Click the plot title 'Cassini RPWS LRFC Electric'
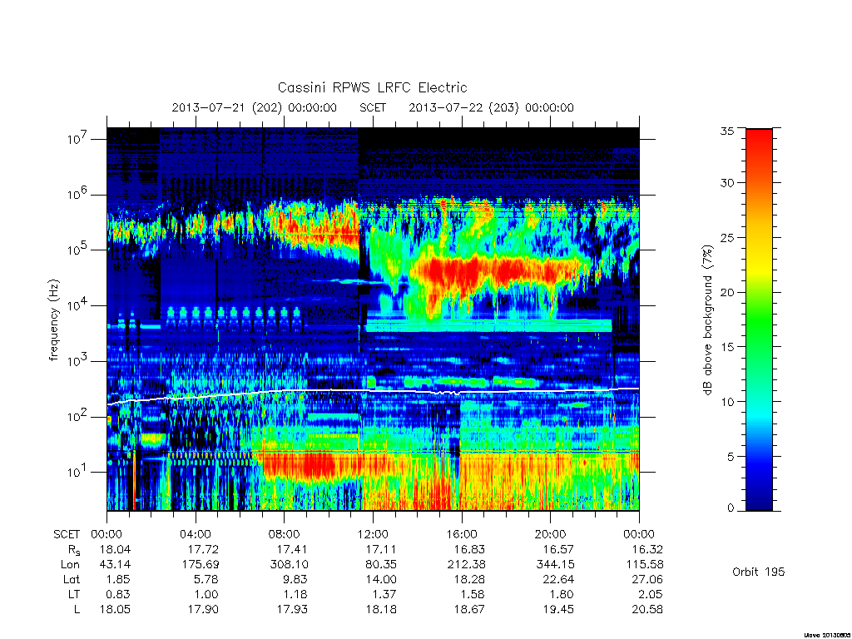 (372, 87)
